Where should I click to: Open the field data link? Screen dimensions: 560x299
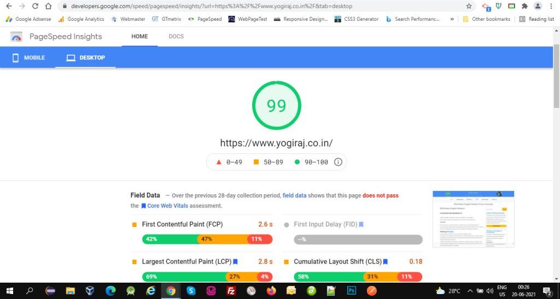click(294, 195)
